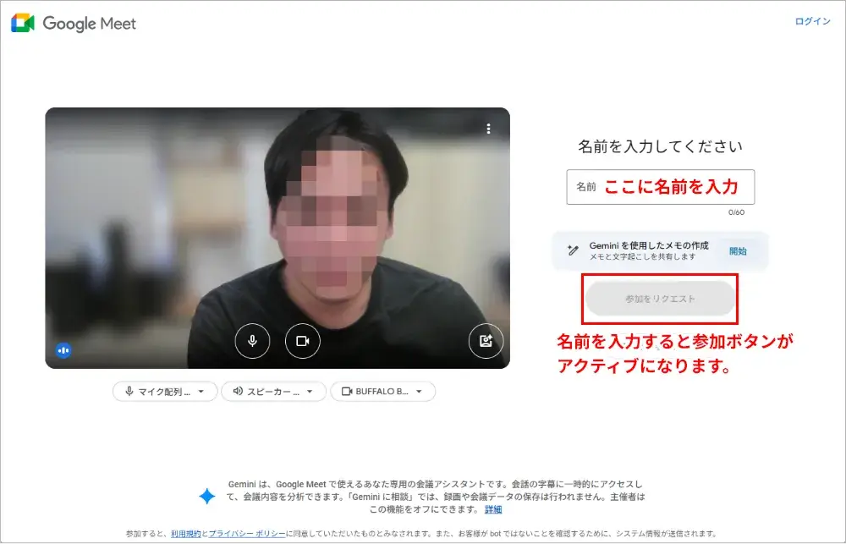Open the three-dot options menu on the video
Screen dimensions: 846x544
(488, 128)
